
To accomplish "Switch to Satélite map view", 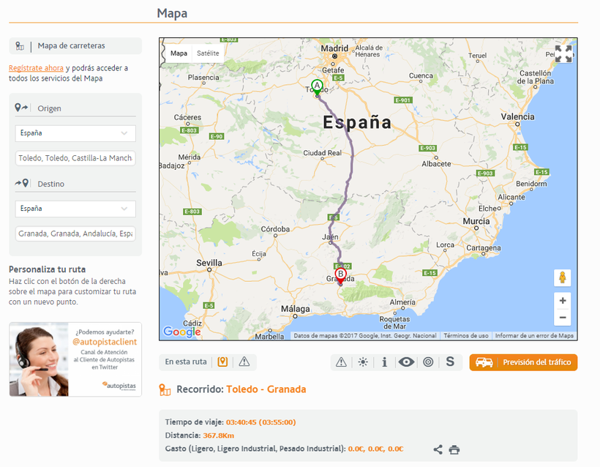I will 208,53.
